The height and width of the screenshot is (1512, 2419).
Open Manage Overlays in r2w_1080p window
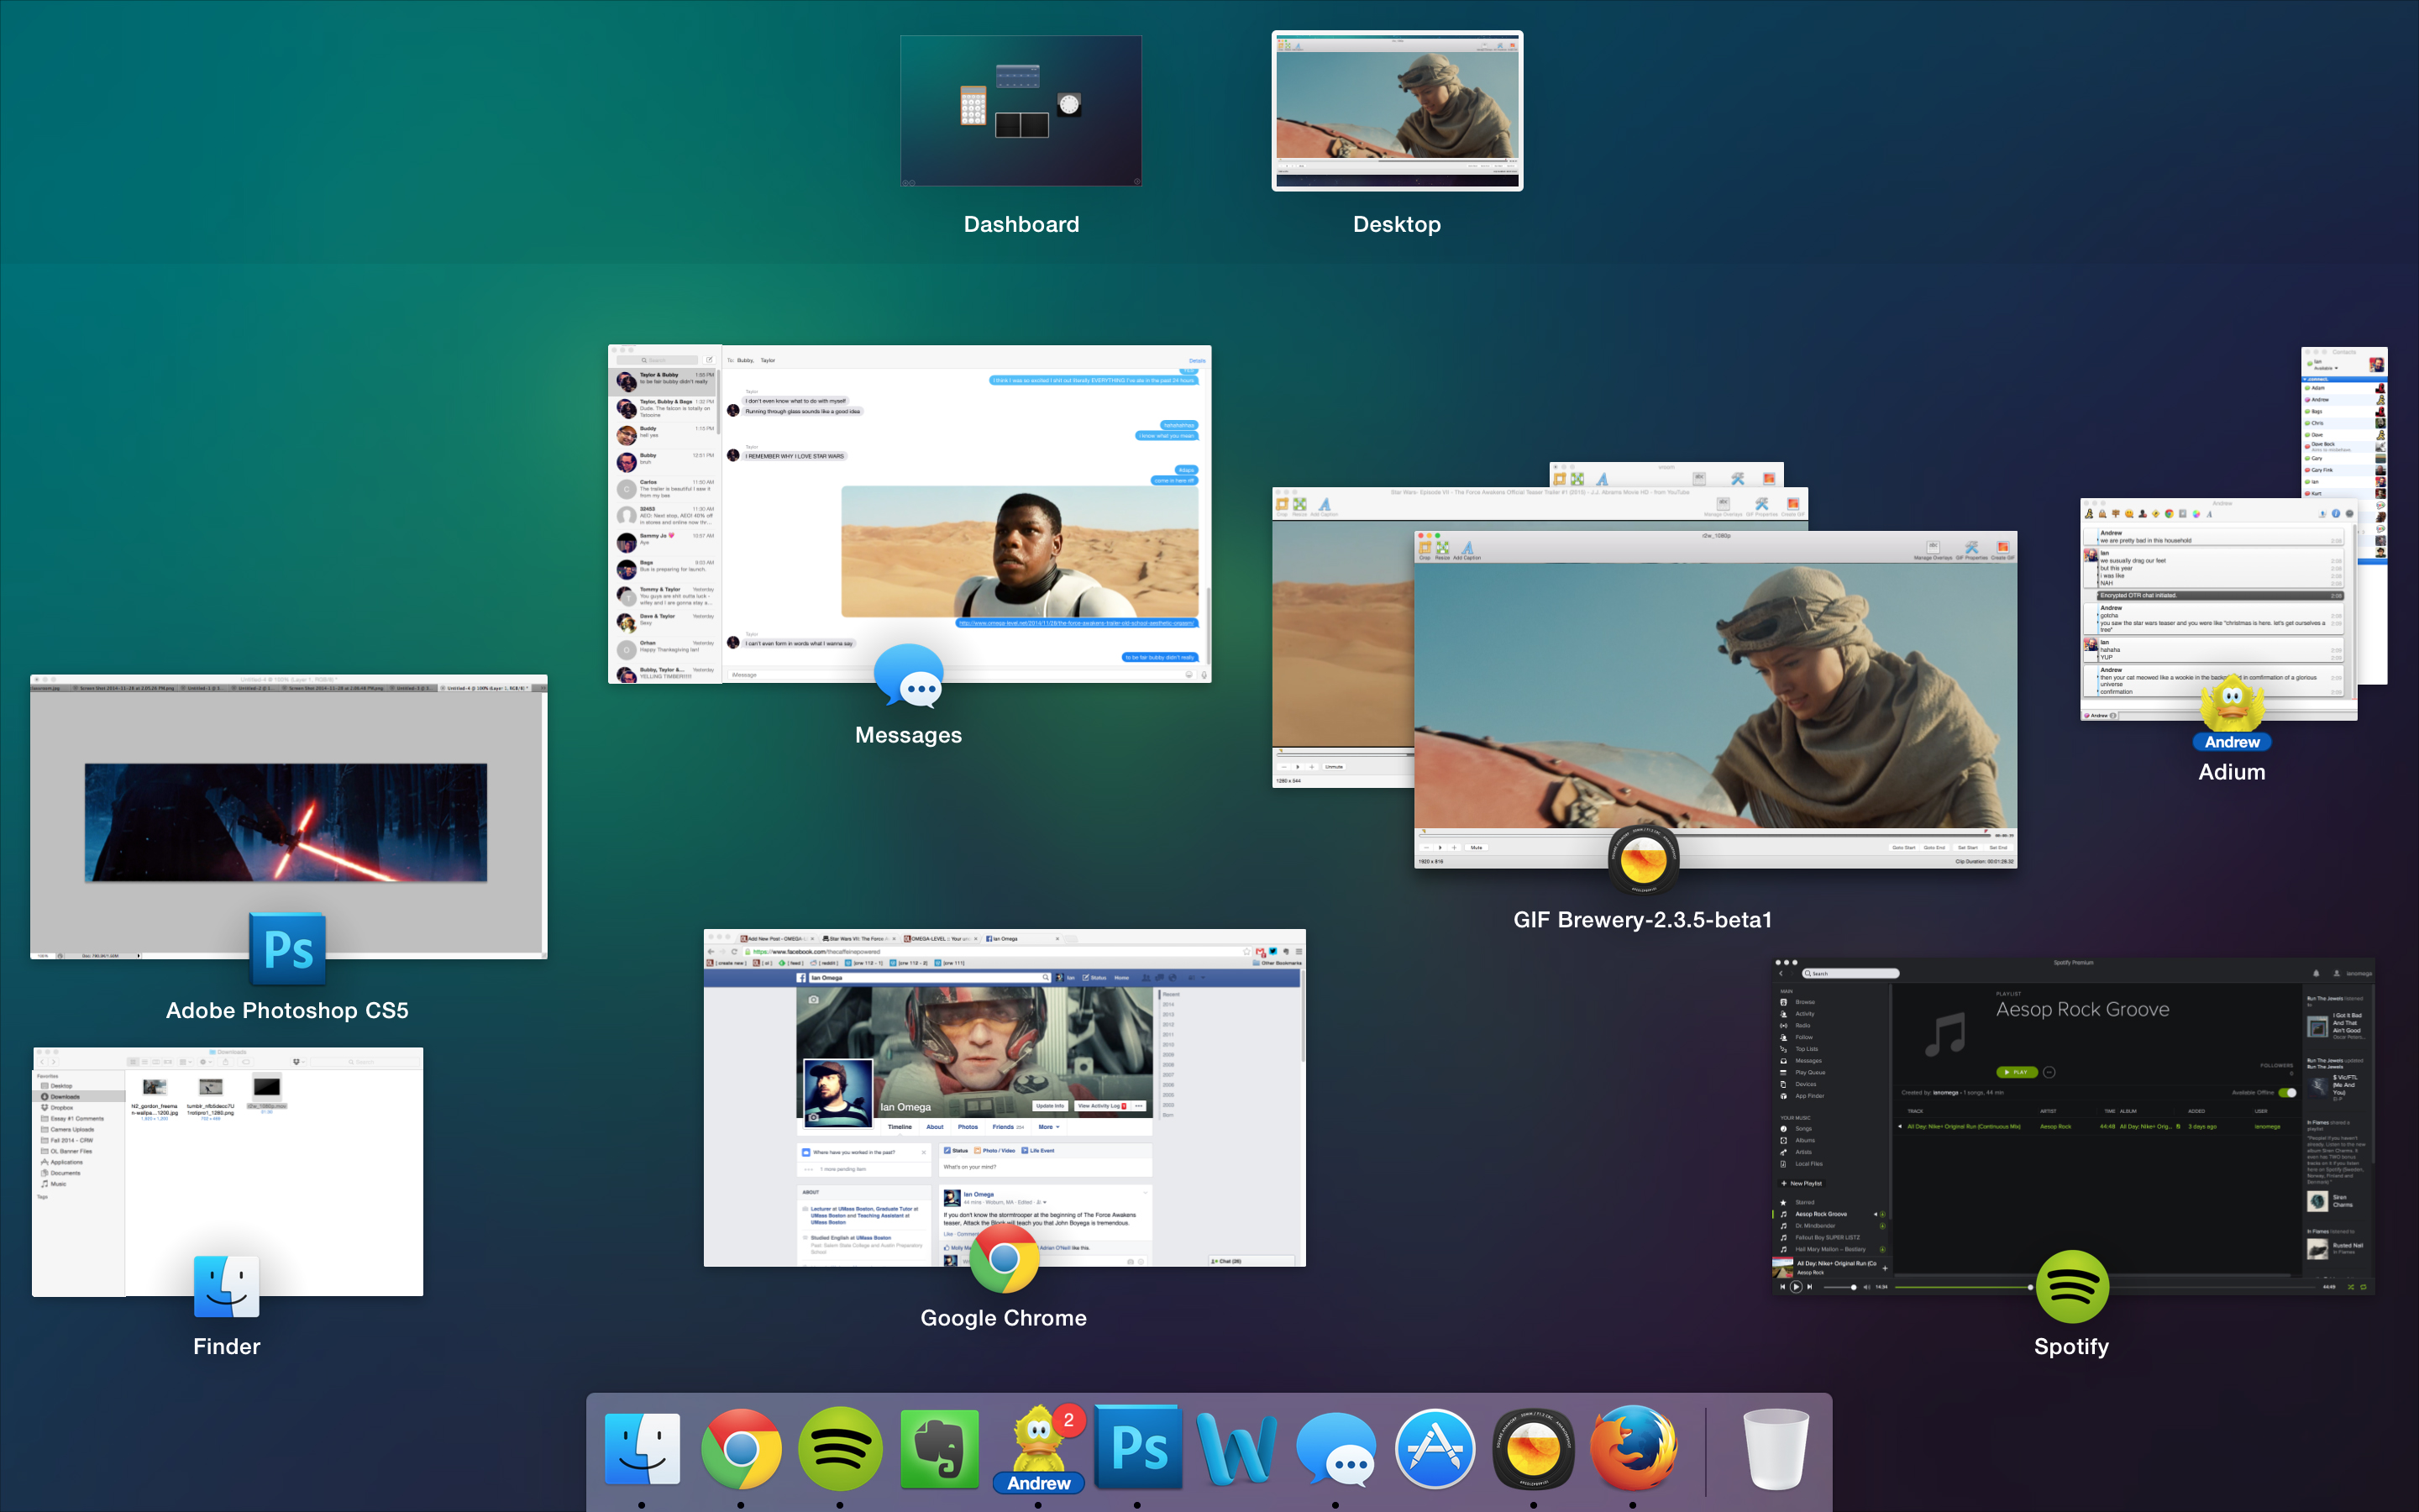coord(1934,549)
